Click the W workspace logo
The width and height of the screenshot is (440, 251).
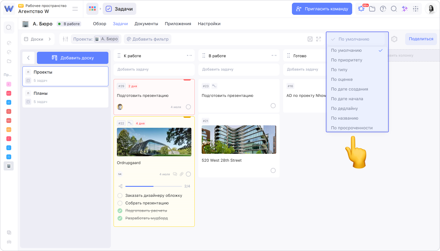[x=9, y=9]
